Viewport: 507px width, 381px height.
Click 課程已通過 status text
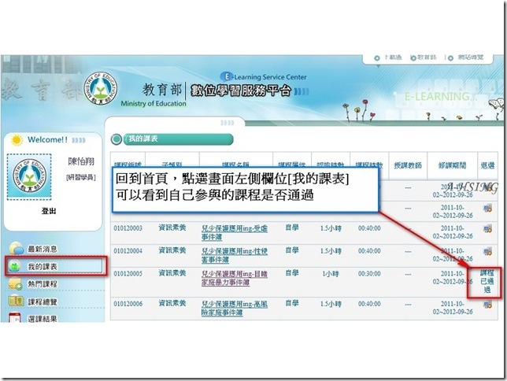tap(487, 281)
